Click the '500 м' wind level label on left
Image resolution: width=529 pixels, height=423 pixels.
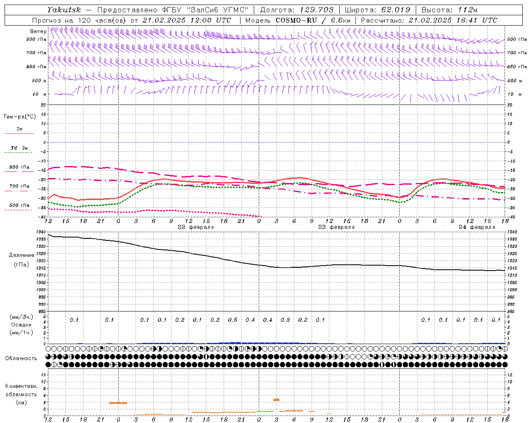pyautogui.click(x=39, y=81)
